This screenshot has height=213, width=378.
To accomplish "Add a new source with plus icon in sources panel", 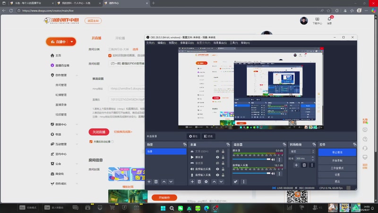I will 192,182.
